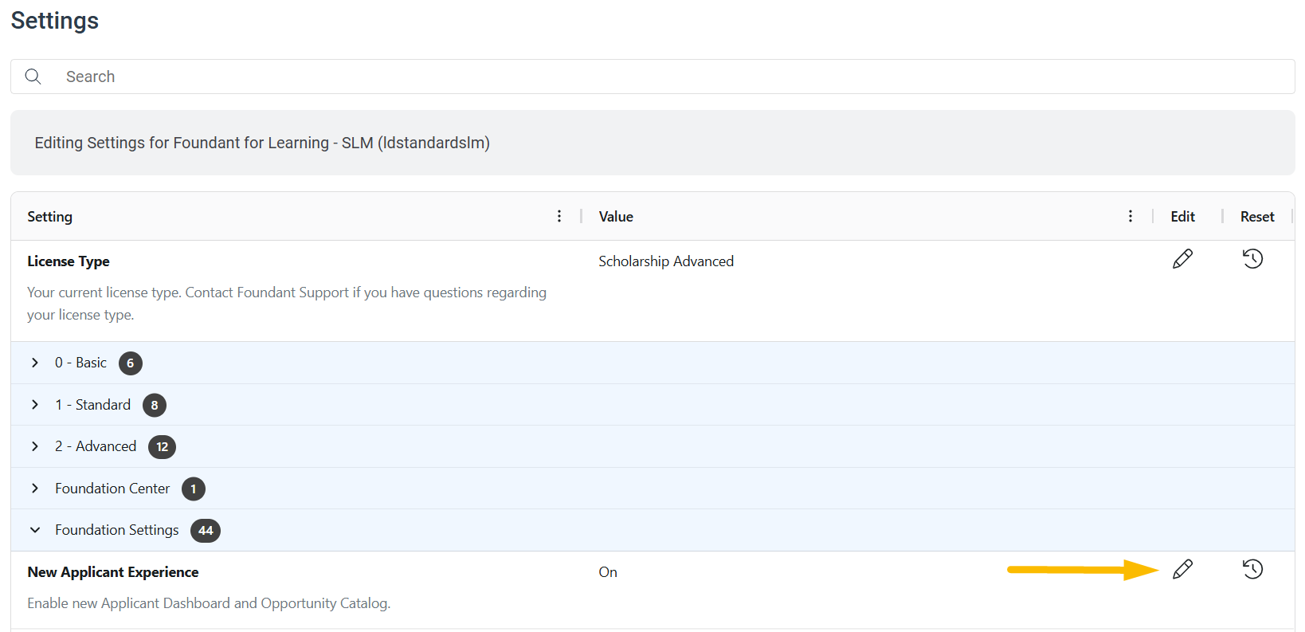Click the Reset column header

(1257, 217)
